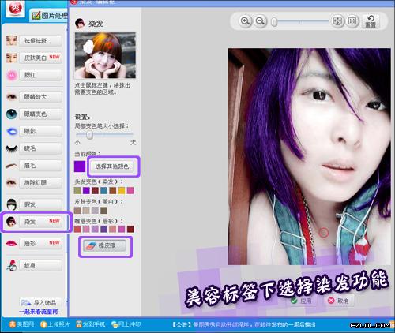
Task: Open the 一起来看流星雨 link
Action: click(39, 312)
